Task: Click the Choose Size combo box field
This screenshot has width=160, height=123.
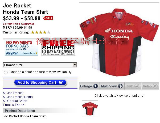Action: click(40, 65)
